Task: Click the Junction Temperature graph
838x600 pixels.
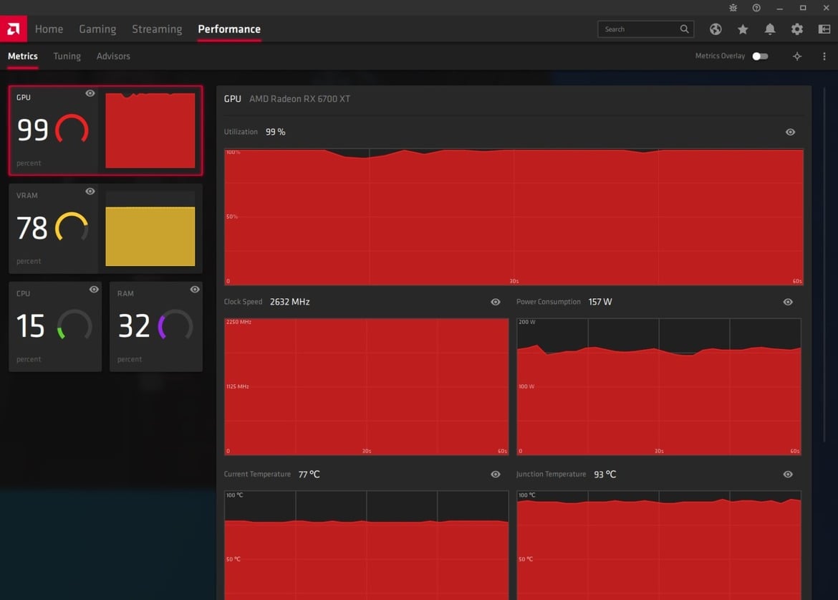Action: [x=659, y=545]
